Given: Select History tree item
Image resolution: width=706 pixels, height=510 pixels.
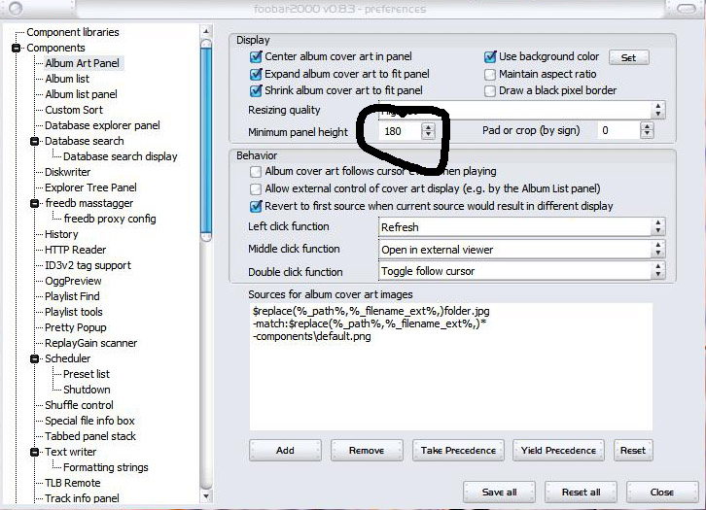Looking at the screenshot, I should pos(61,234).
